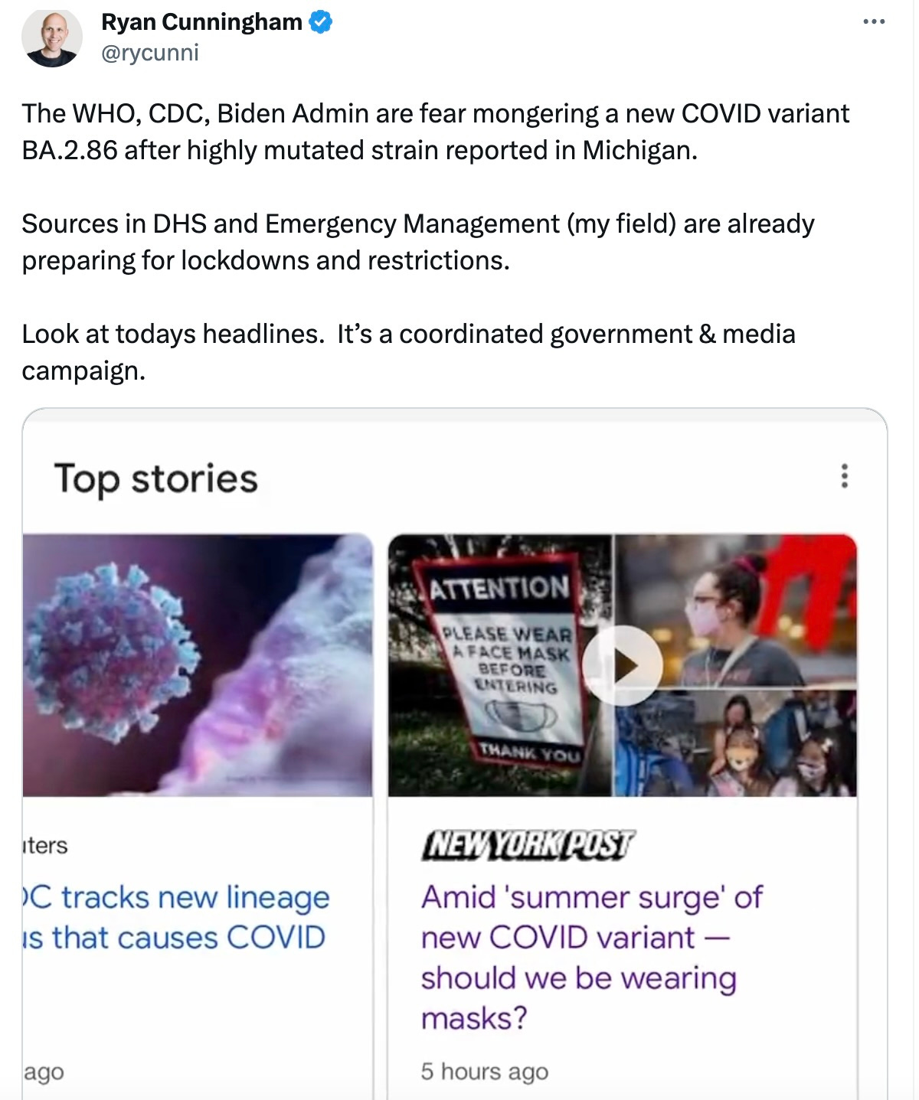The image size is (919, 1100).
Task: Play the New York Post video
Action: click(x=622, y=665)
